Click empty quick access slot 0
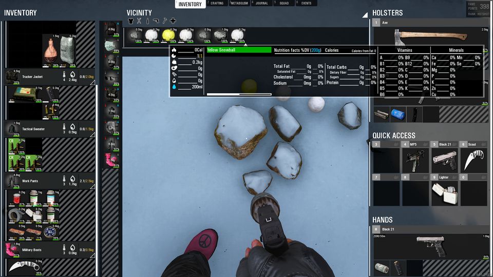 tap(473, 193)
